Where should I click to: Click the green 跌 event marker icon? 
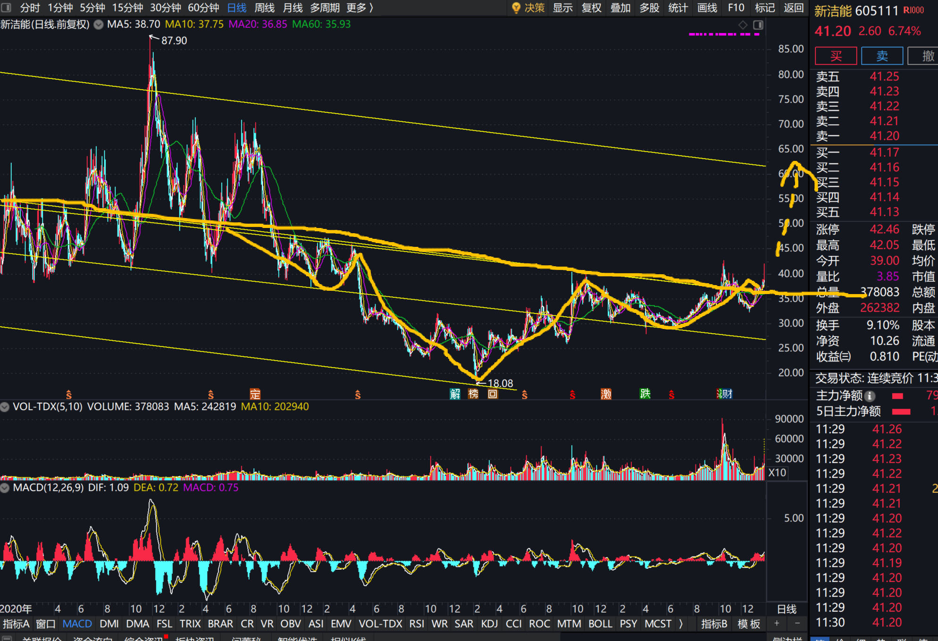tap(645, 394)
